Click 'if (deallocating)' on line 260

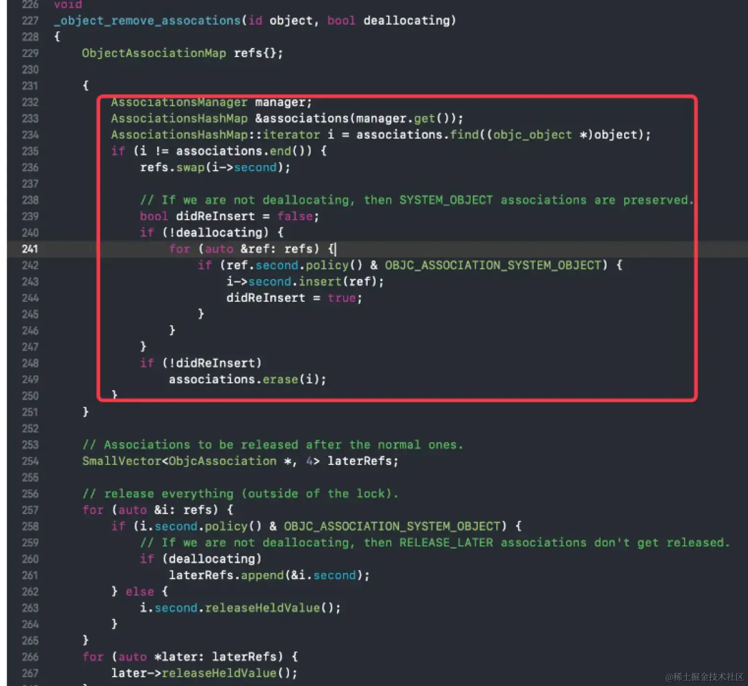(x=201, y=559)
